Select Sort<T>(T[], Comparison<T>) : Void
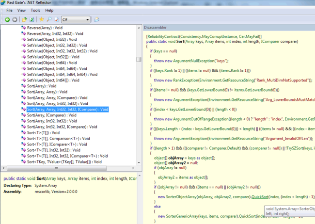The width and height of the screenshot is (315, 224). [x=59, y=139]
